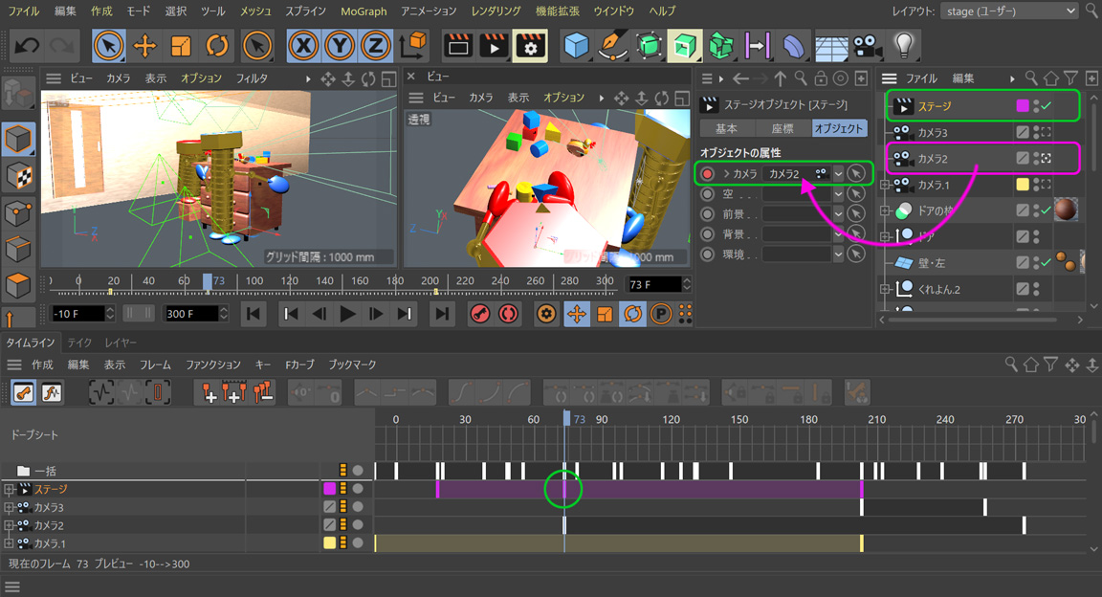This screenshot has width=1102, height=597.
Task: Open the MoGraph menu
Action: tap(364, 11)
